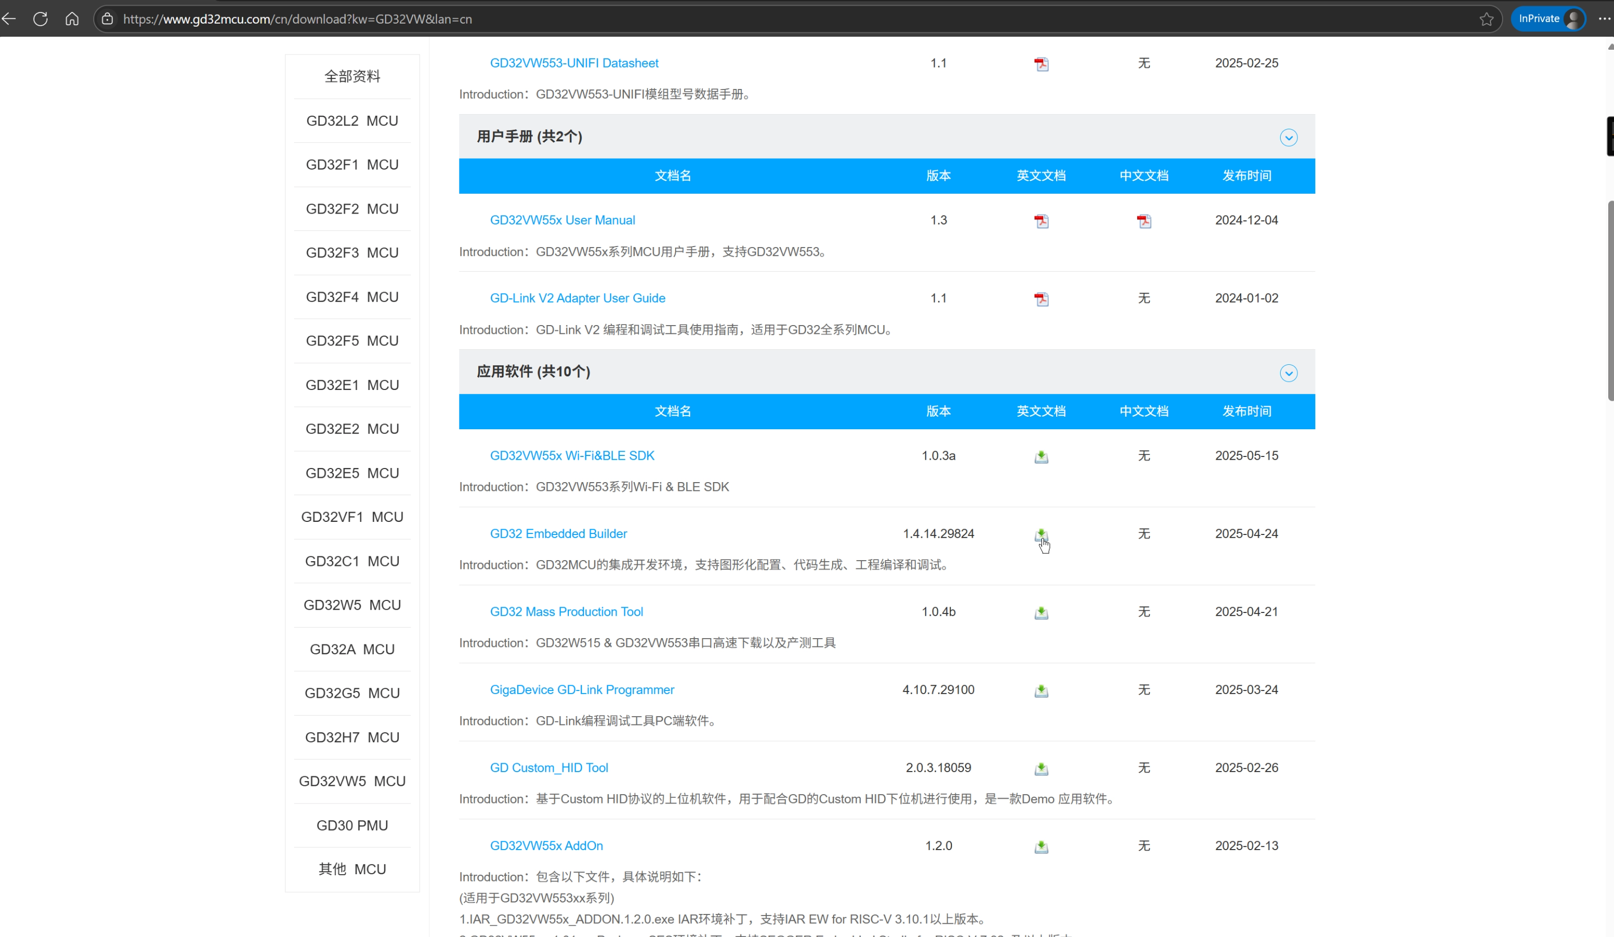Download GD32VW55x User Manual English PDF
Viewport: 1614px width, 937px height.
[1041, 221]
